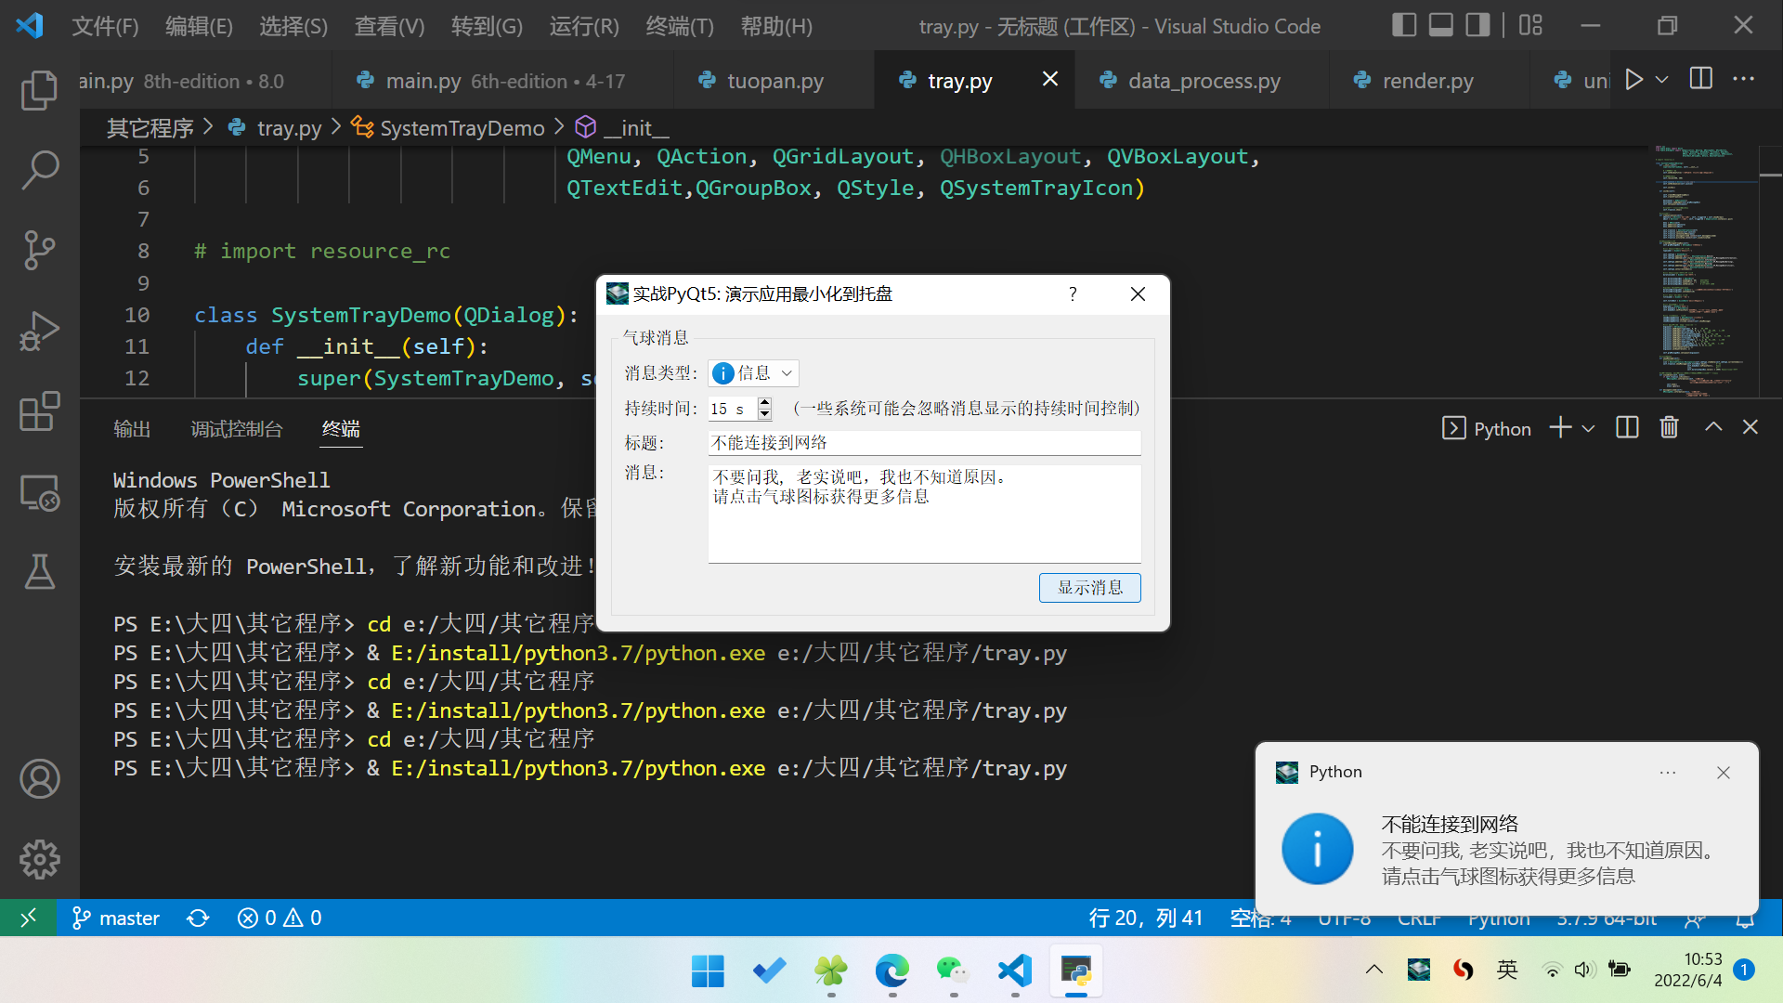1783x1003 pixels.
Task: Switch to the tuopan.py editor tab
Action: coord(774,81)
